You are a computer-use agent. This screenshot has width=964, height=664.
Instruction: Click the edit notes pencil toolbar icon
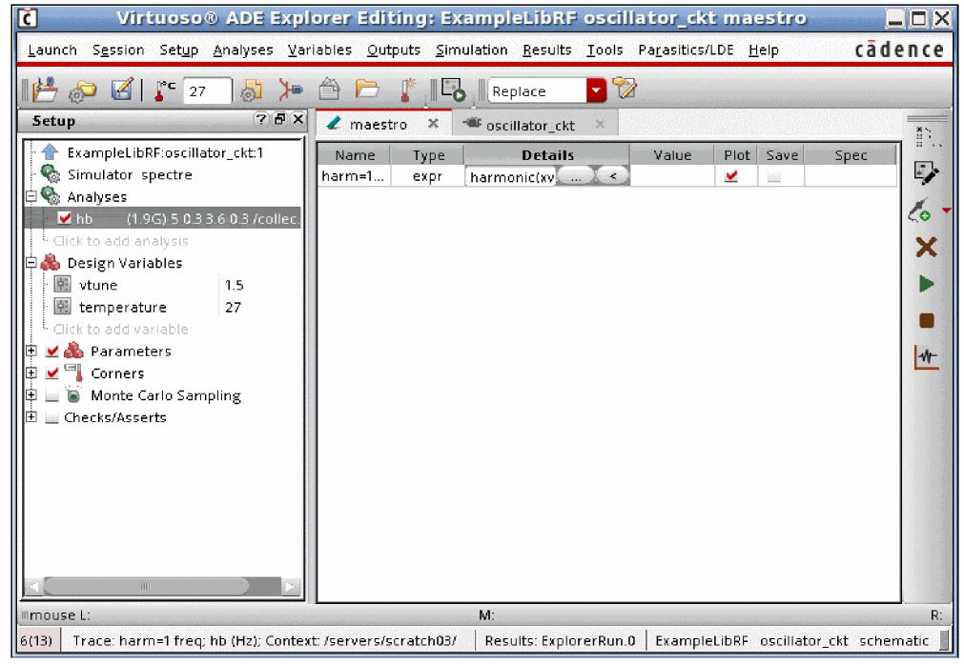[122, 90]
